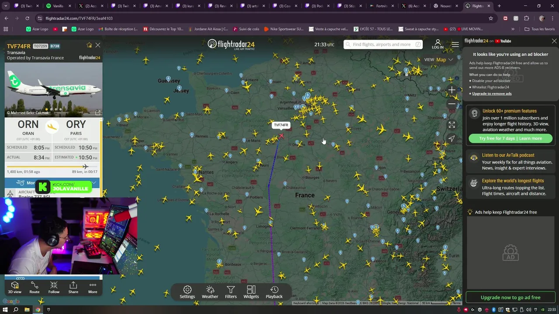
Task: Click Try free for 7 days button
Action: pos(511,138)
